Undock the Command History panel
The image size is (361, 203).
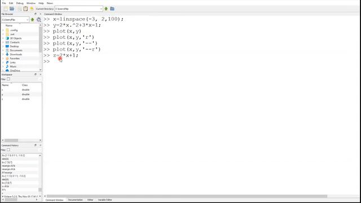(36, 145)
